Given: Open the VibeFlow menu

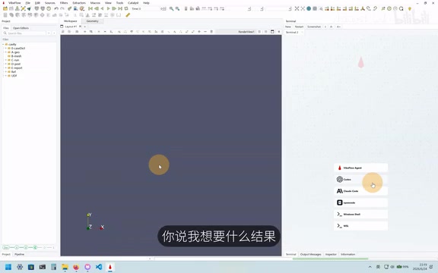Looking at the screenshot, I should click(x=14, y=3).
